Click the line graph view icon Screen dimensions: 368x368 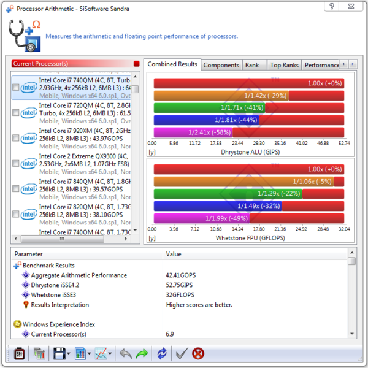101,354
